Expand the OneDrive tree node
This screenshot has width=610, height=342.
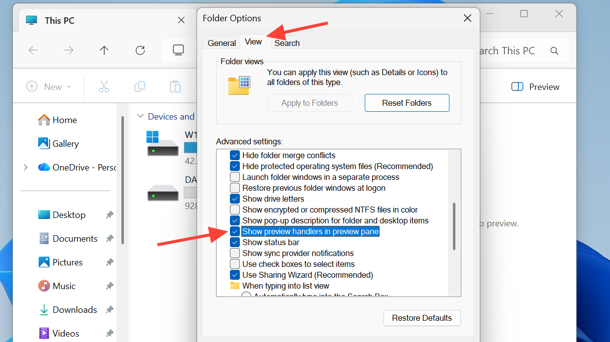point(26,168)
